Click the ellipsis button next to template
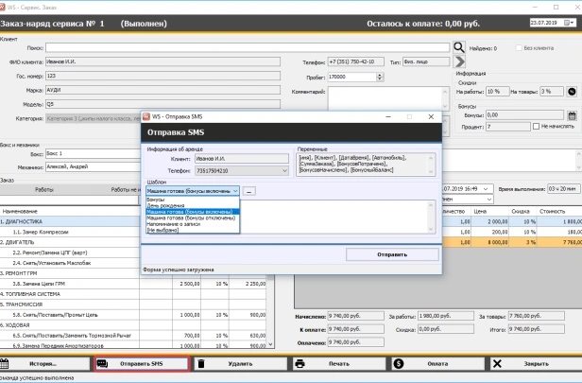The height and width of the screenshot is (383, 582). pyautogui.click(x=250, y=191)
